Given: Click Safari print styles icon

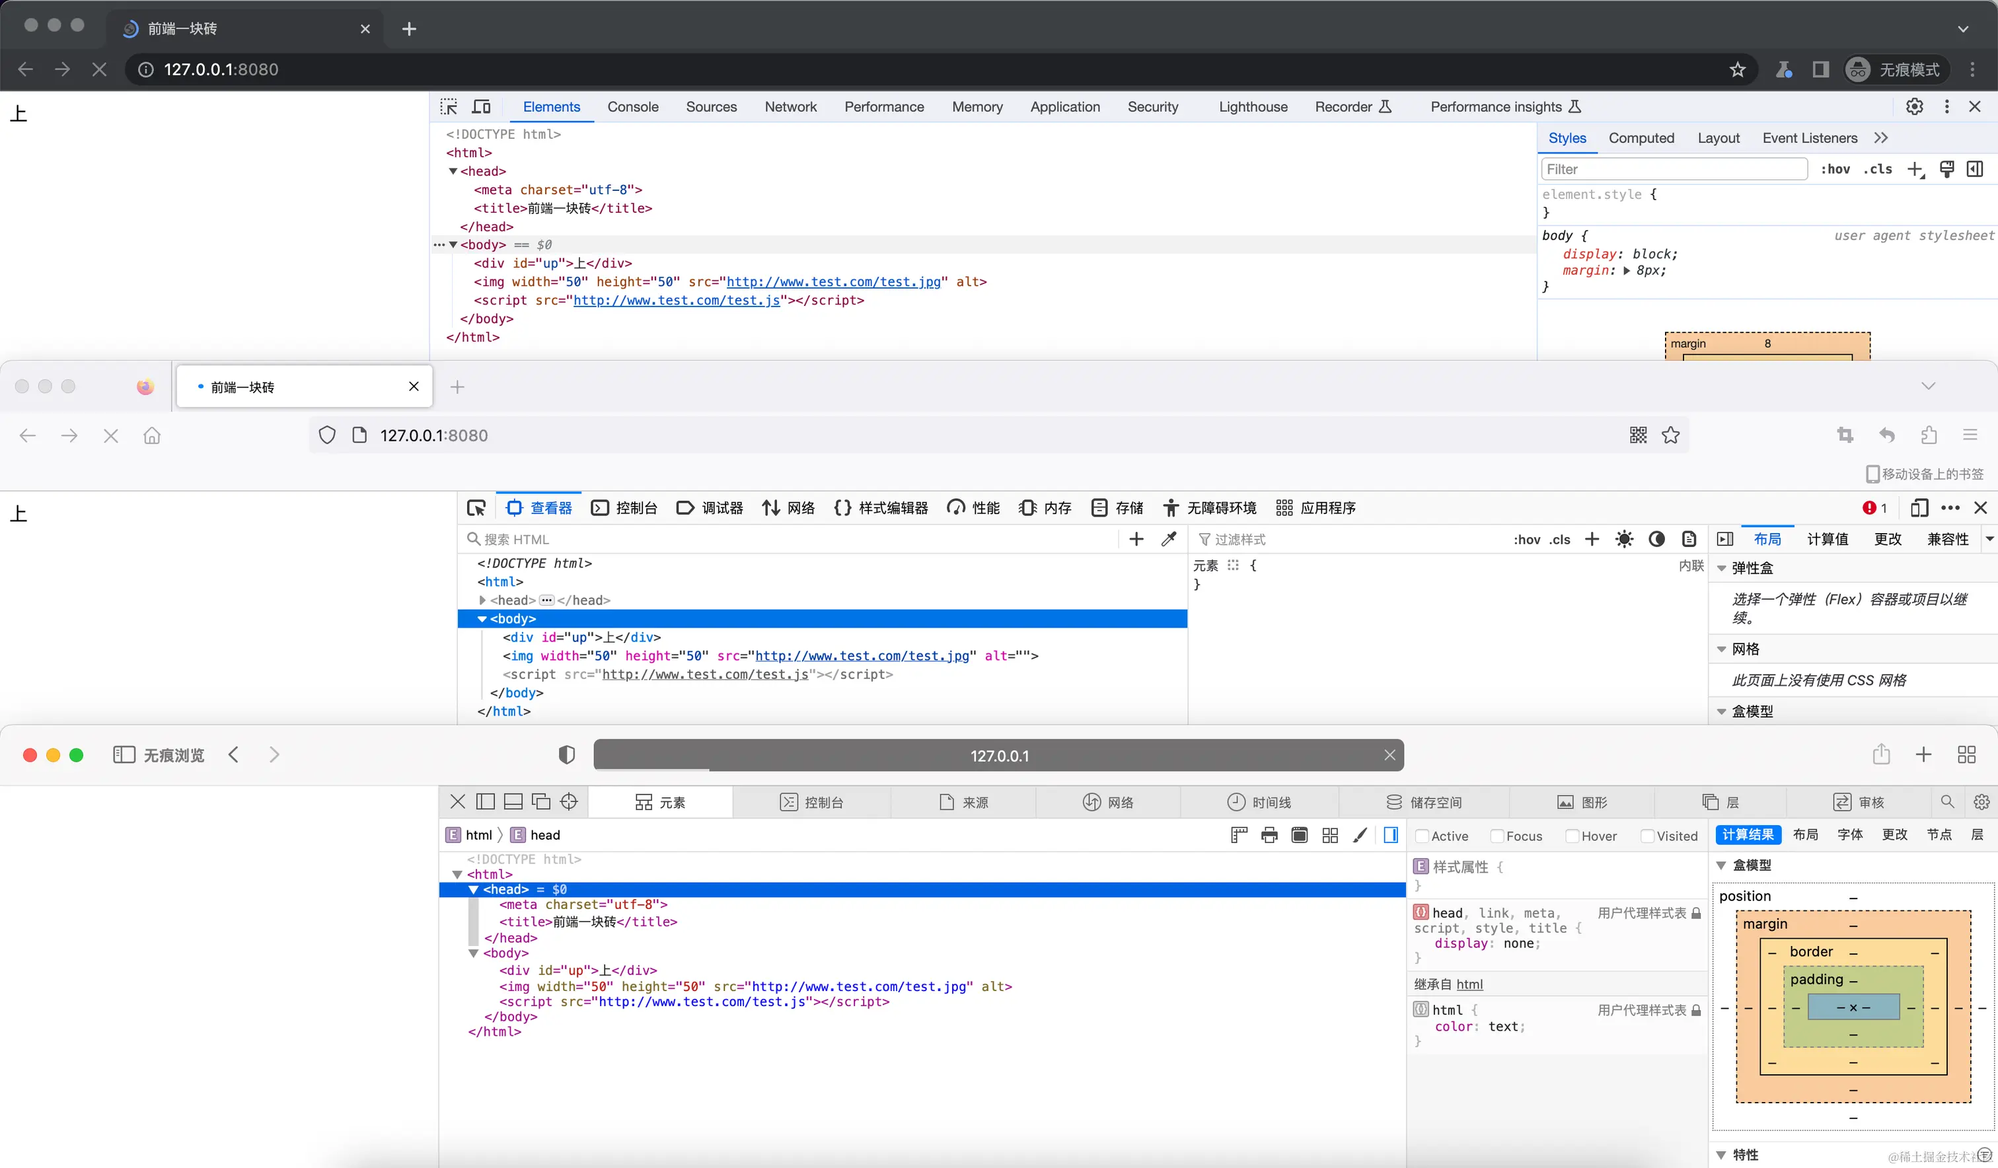Looking at the screenshot, I should click(x=1269, y=835).
